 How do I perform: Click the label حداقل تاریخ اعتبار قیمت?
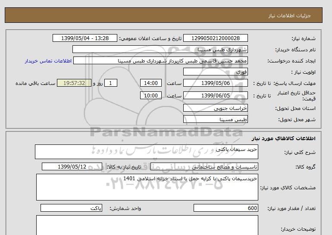pyautogui.click(x=297, y=96)
